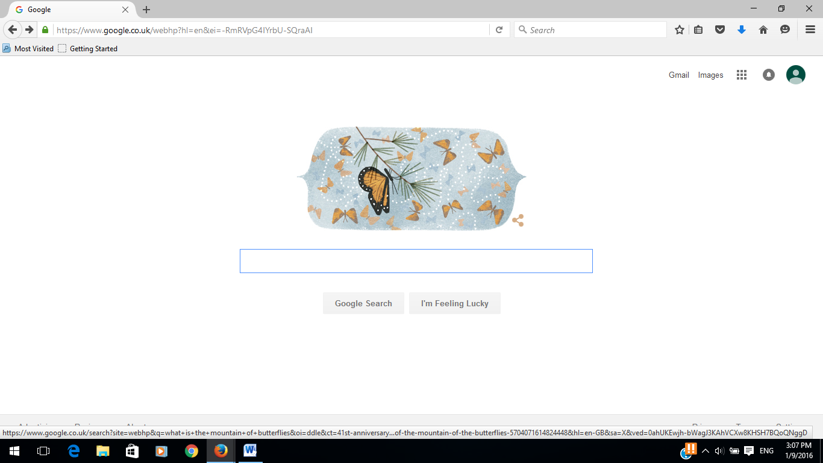Screen dimensions: 823x463
Task: Expand hidden system tray icons
Action: click(705, 451)
